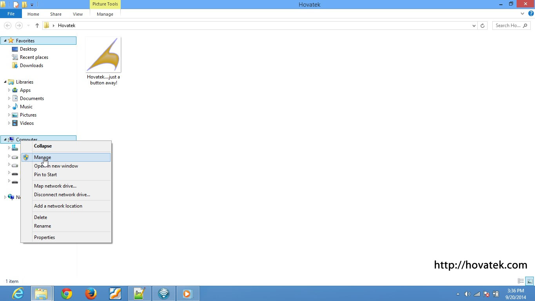The height and width of the screenshot is (301, 535).
Task: Click the Up one level arrow icon
Action: pos(37,26)
